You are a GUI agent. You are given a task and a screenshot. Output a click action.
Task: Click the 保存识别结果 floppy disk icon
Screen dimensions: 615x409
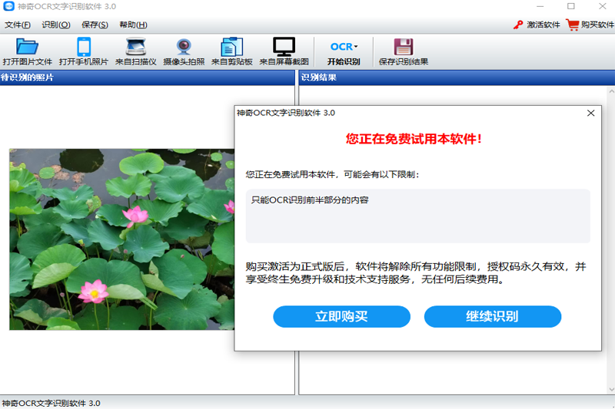coord(403,46)
